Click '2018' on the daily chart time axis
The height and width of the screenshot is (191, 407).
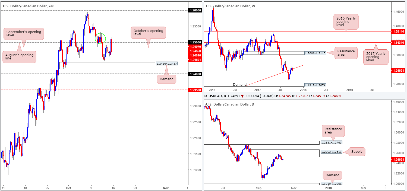(x=329, y=187)
